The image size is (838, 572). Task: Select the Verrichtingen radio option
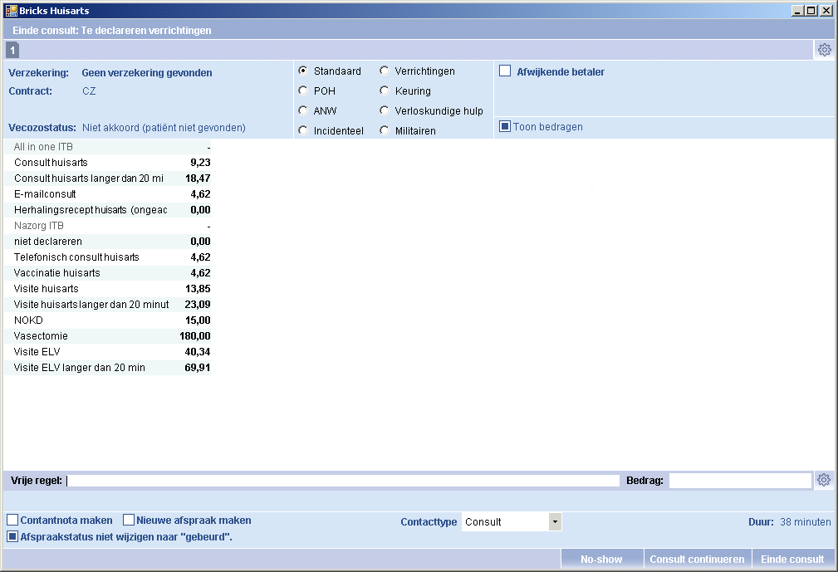click(x=385, y=71)
